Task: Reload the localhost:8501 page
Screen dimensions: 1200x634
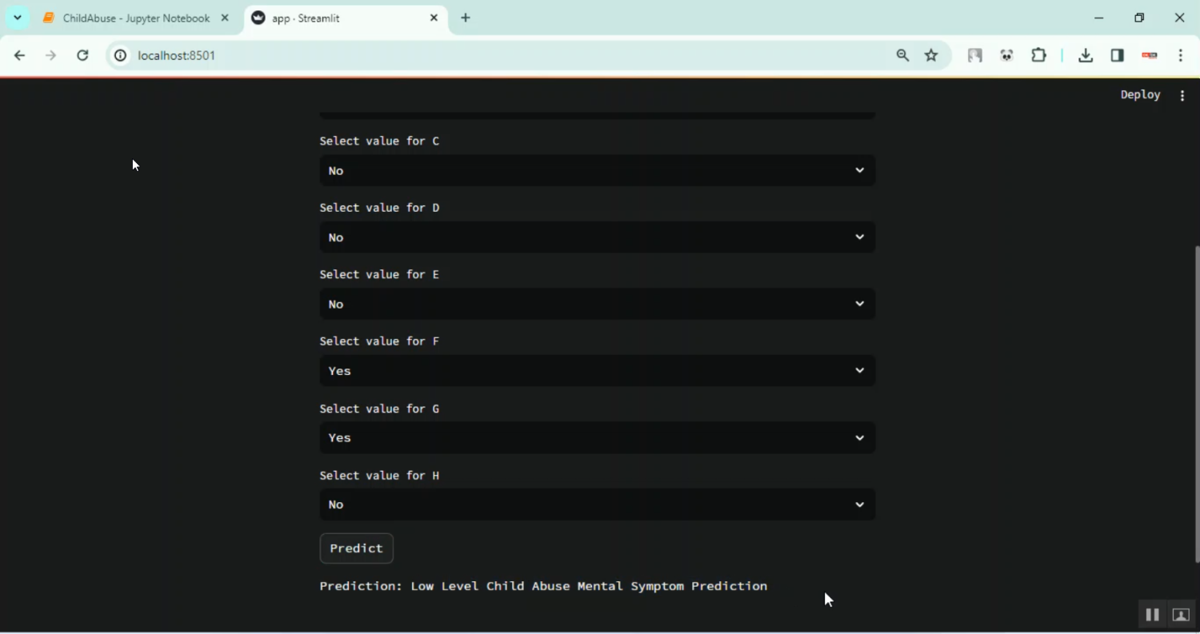Action: [x=82, y=55]
